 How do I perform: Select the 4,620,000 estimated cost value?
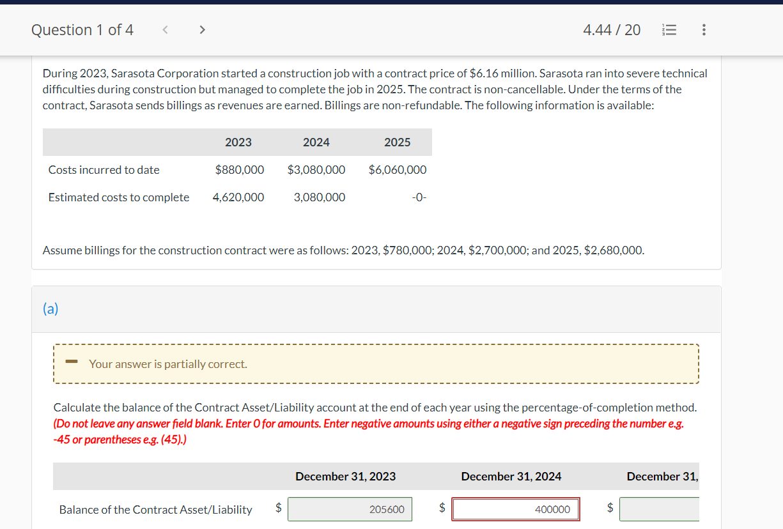point(238,197)
